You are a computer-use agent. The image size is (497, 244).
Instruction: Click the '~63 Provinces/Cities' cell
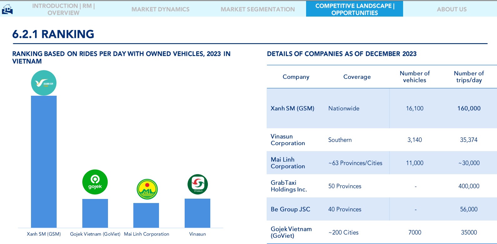click(355, 163)
